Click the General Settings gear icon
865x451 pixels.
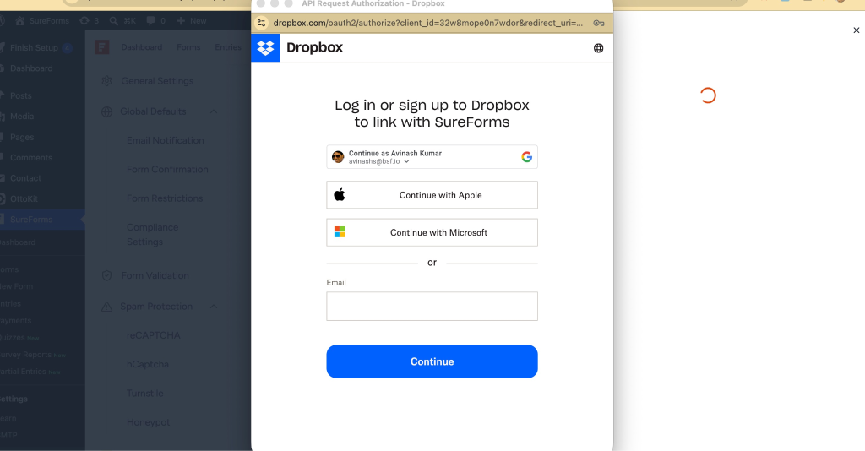coord(107,81)
